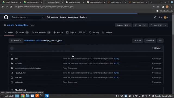Open the three-dot more options button
This screenshot has height=98, width=174.
tap(160, 41)
